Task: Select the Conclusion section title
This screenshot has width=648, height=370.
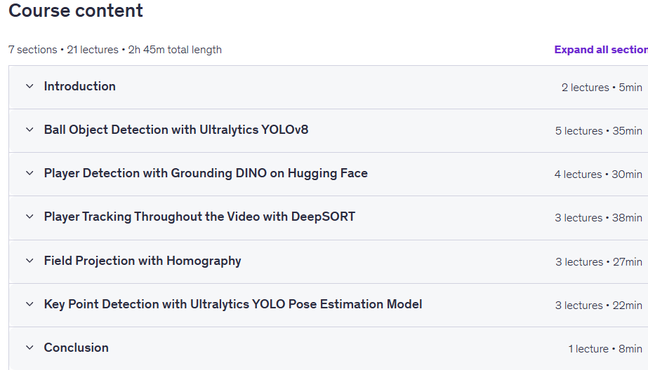Action: [77, 348]
